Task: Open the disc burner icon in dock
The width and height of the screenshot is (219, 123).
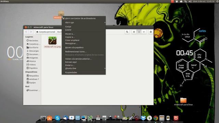Action: tap(149, 118)
